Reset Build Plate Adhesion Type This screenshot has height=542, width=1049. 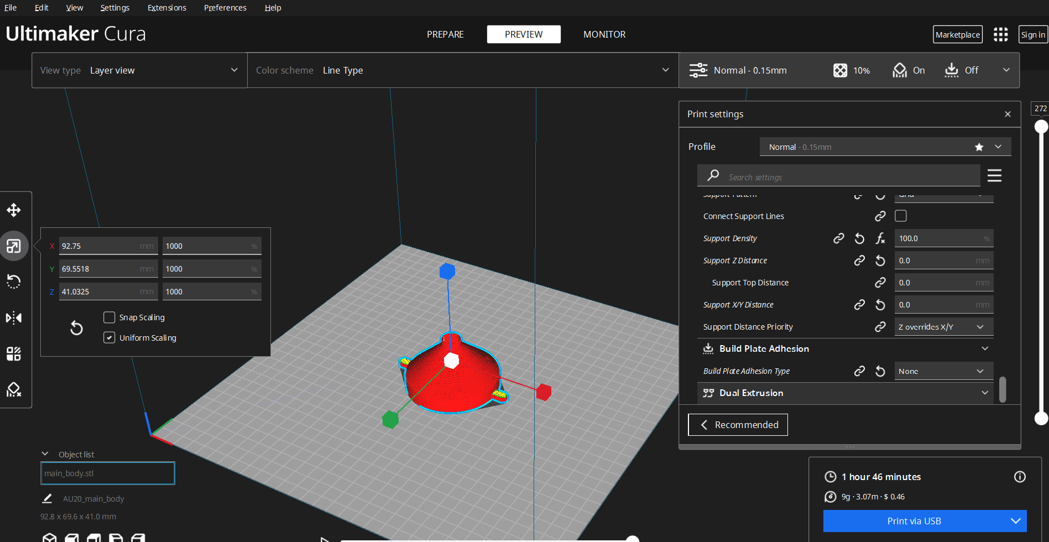[x=880, y=371]
